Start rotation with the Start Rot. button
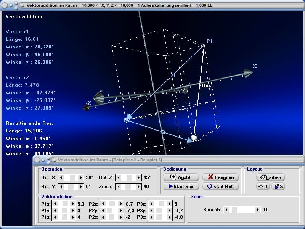Image resolution: width=305 pixels, height=229 pixels. pos(221,186)
